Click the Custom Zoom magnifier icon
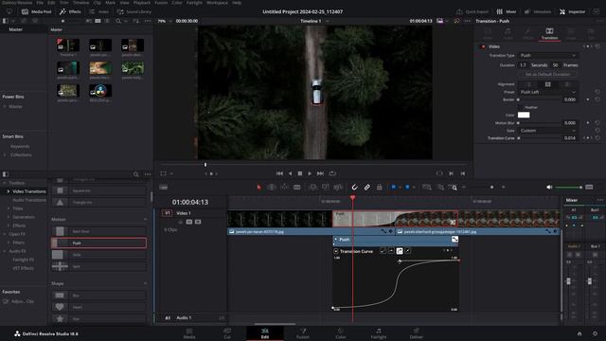 tap(453, 188)
